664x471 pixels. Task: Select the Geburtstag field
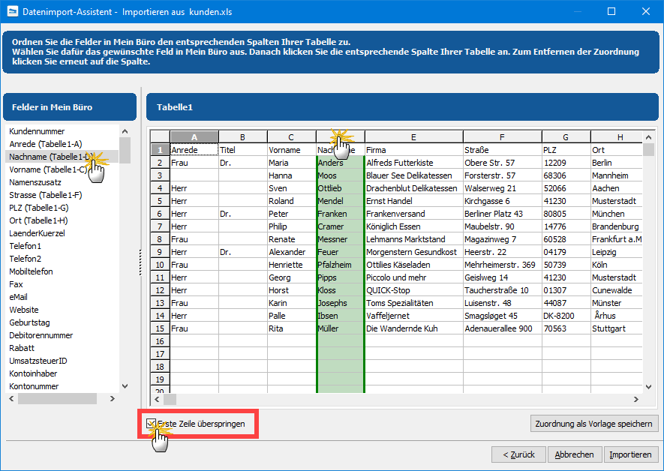(x=29, y=322)
